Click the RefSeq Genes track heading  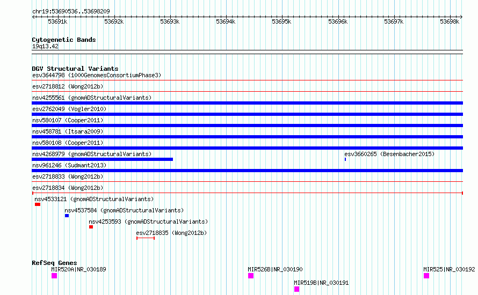click(54, 263)
